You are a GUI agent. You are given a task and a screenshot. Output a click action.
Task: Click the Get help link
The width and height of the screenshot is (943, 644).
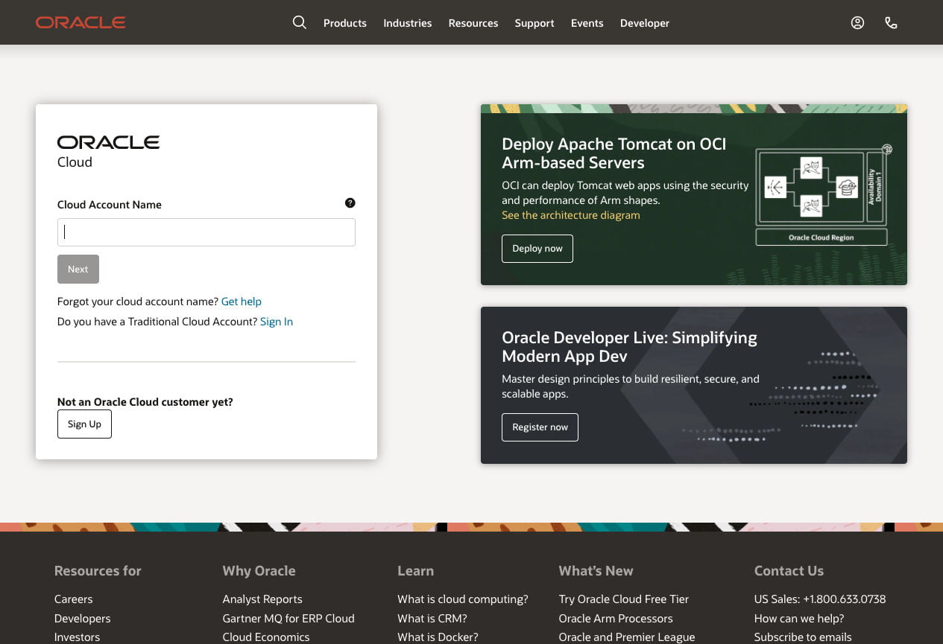coord(241,302)
